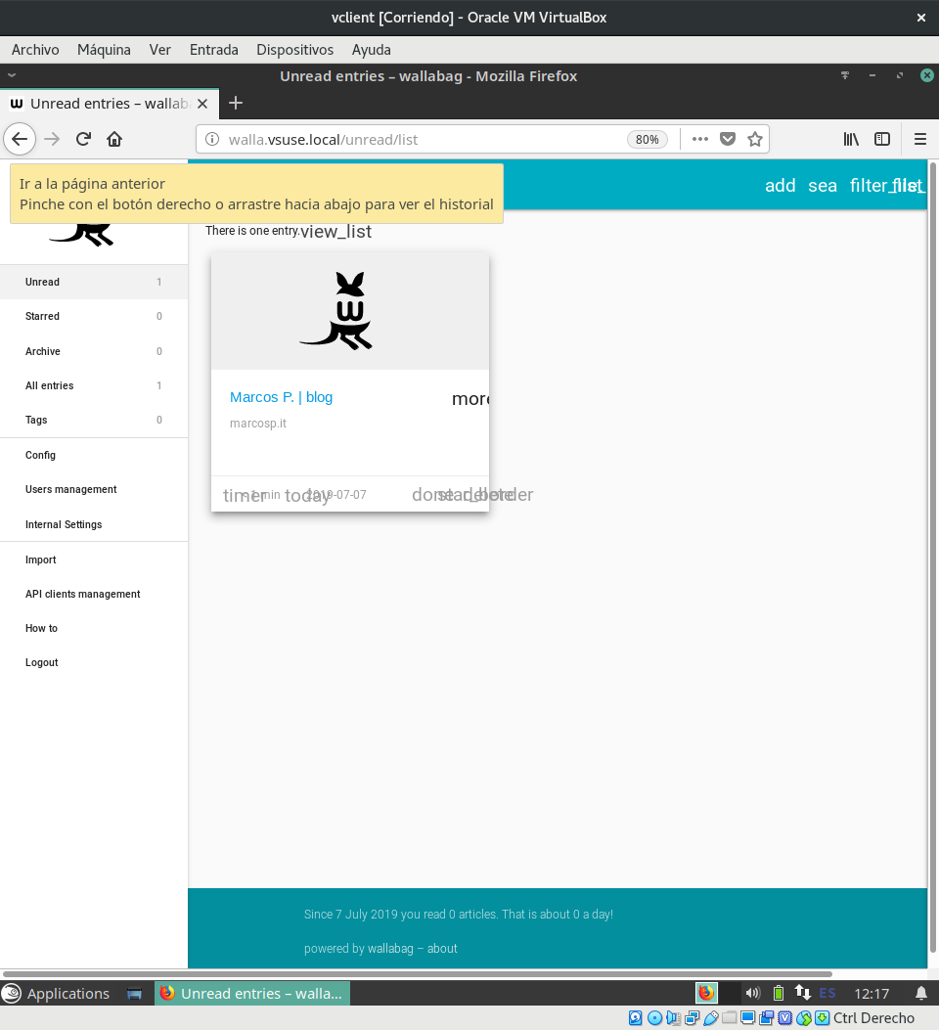
Task: Open a new browser tab
Action: 236,103
